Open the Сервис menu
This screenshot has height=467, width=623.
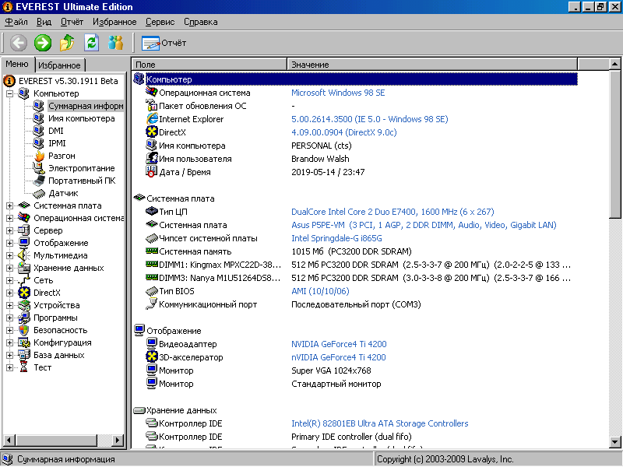click(160, 22)
